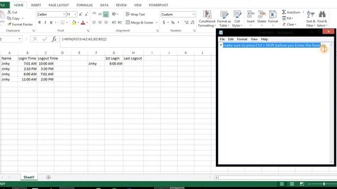Open Font dialog launcher
Viewport: 337px width, 189px height.
(88, 30)
